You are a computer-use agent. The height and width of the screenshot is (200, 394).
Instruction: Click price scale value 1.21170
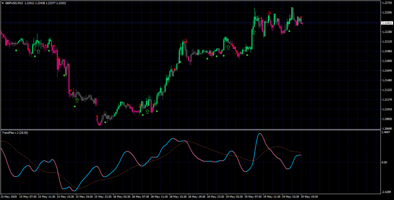tap(387, 100)
